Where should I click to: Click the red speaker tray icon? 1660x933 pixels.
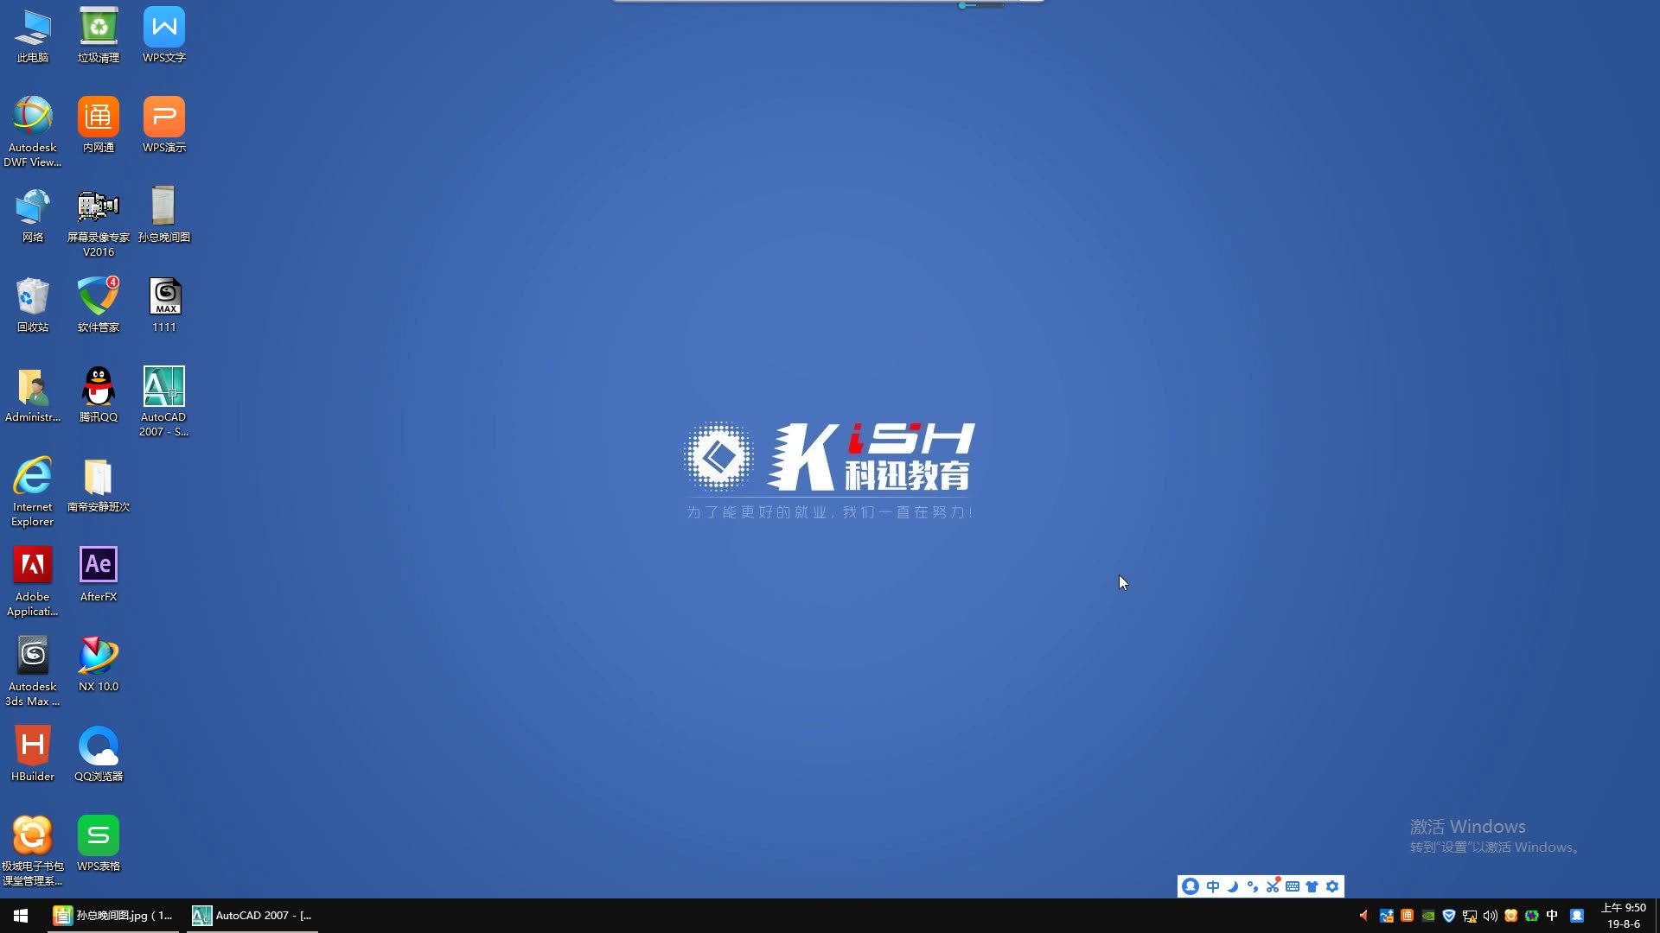point(1364,916)
